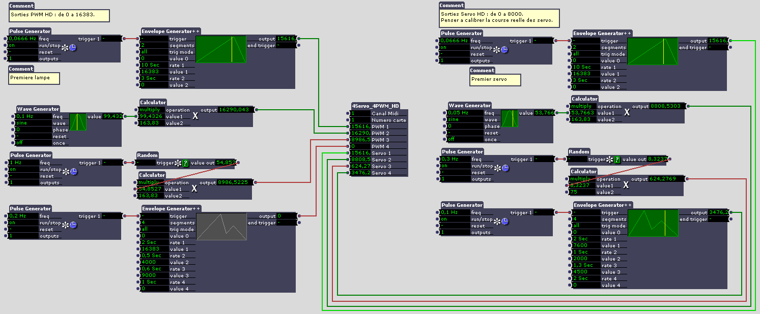Click the question-mark dice icon beside value out 54,852
This screenshot has width=760, height=314.
click(185, 163)
